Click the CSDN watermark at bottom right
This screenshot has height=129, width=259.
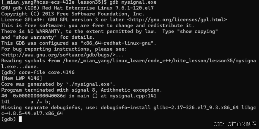click(235, 124)
